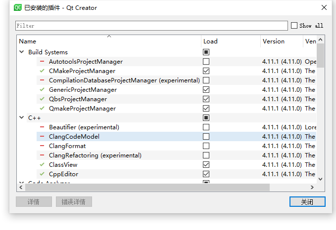Viewport: 336px width, 230px height.
Task: Click the green check icon beside CppEditor
Action: (x=42, y=174)
